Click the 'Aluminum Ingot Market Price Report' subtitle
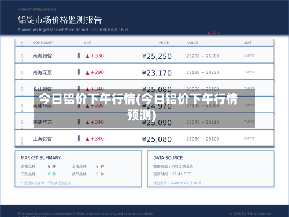 point(53,30)
